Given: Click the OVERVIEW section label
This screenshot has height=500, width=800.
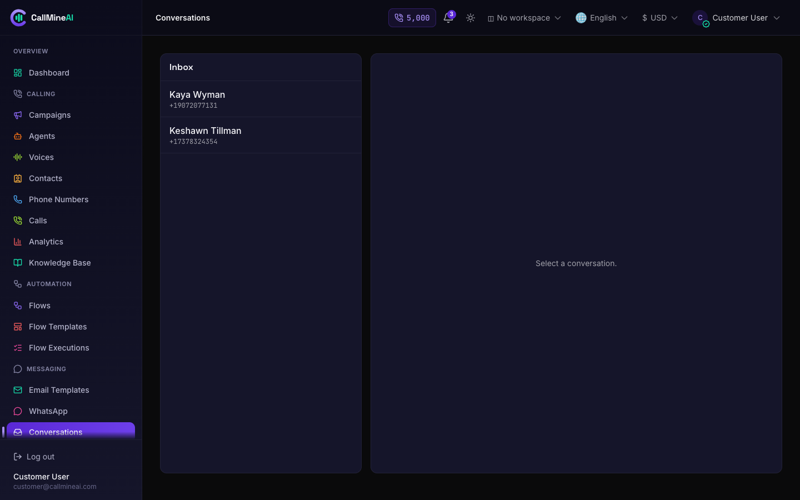Looking at the screenshot, I should [31, 51].
